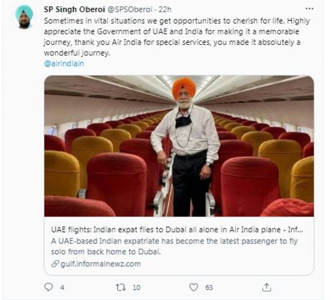This screenshot has height=300, width=331.
Task: Click the retweet arrows icon
Action: coord(120,287)
